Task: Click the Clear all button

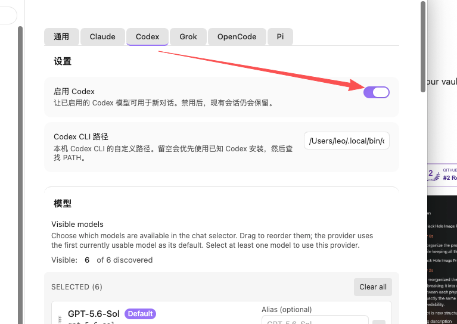Action: point(373,287)
